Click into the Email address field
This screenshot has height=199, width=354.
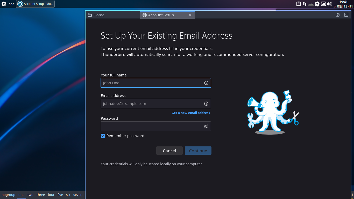(x=156, y=104)
